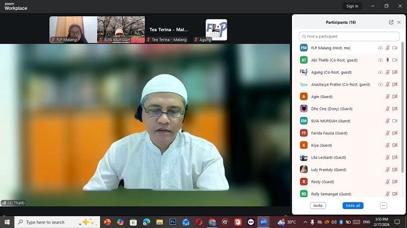The width and height of the screenshot is (407, 228).
Task: Click the participants list scrollbar
Action: [403, 108]
